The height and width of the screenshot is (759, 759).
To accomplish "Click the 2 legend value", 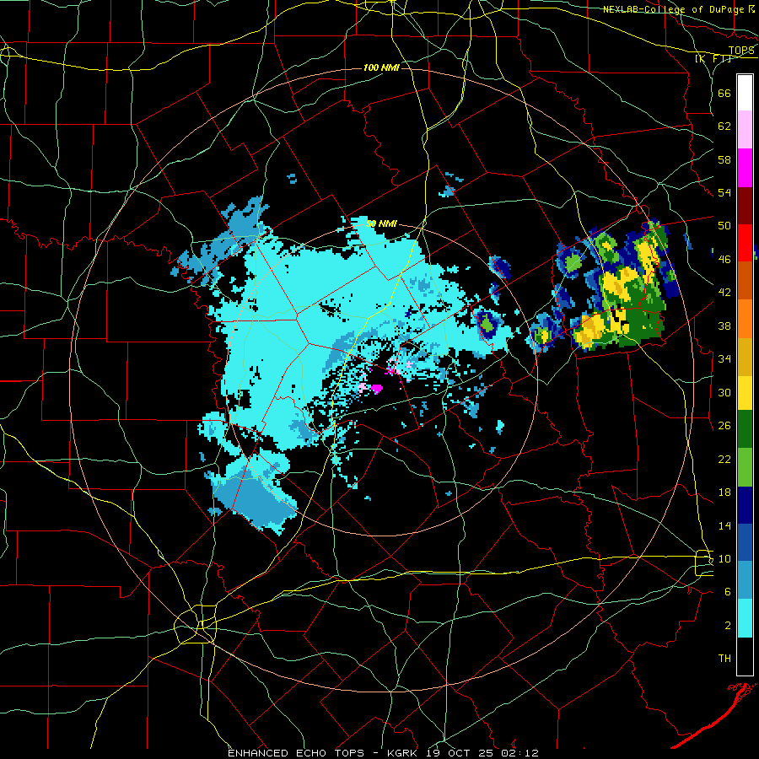I will point(728,626).
